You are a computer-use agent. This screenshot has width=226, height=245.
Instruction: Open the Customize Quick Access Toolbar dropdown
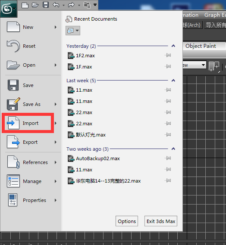[95, 5]
